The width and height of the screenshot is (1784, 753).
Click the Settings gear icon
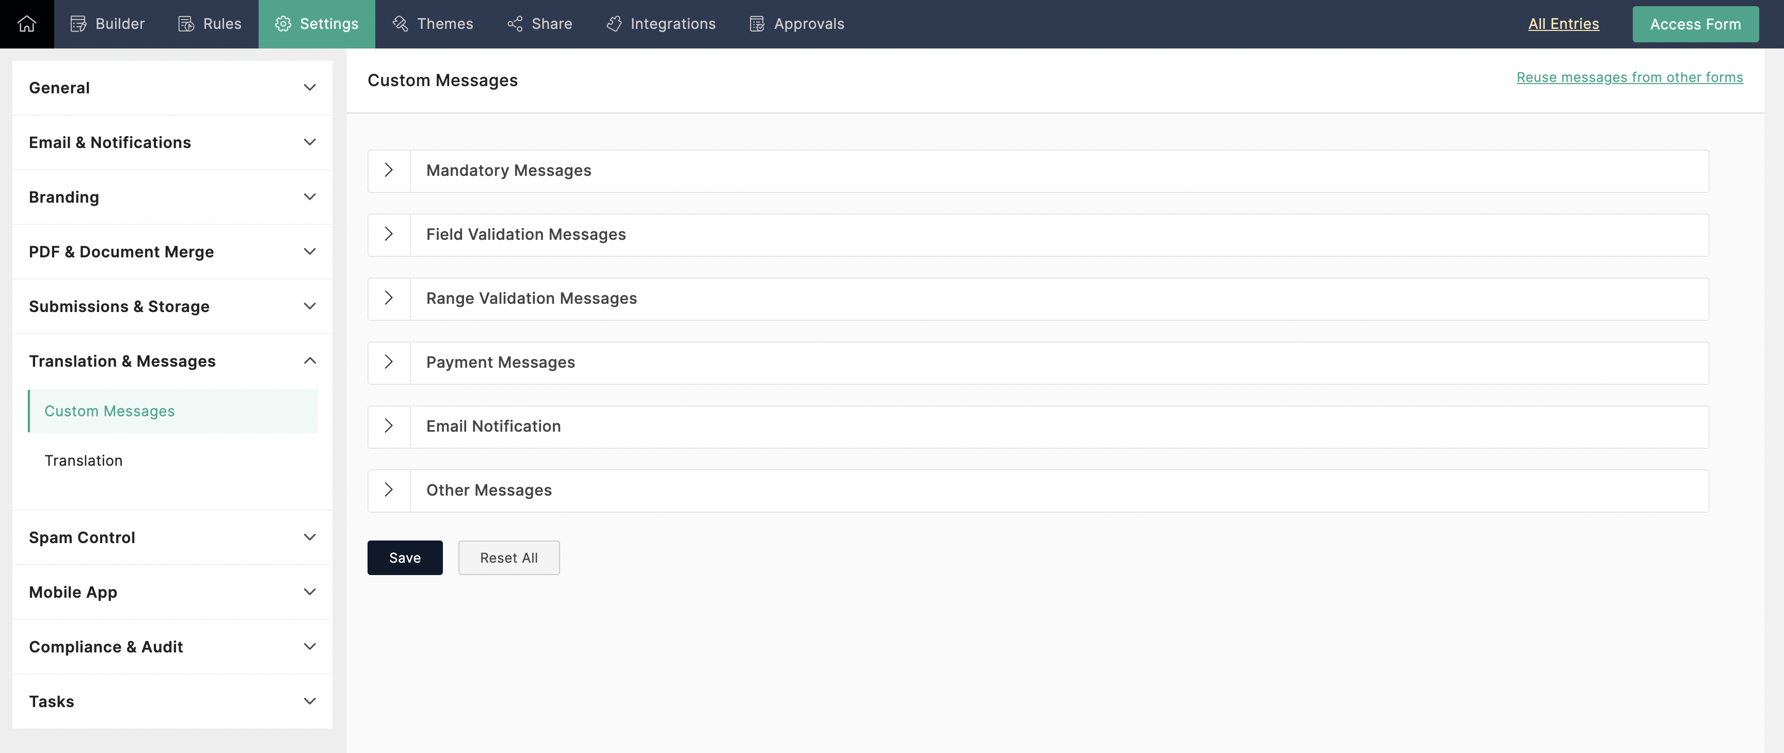coord(282,24)
